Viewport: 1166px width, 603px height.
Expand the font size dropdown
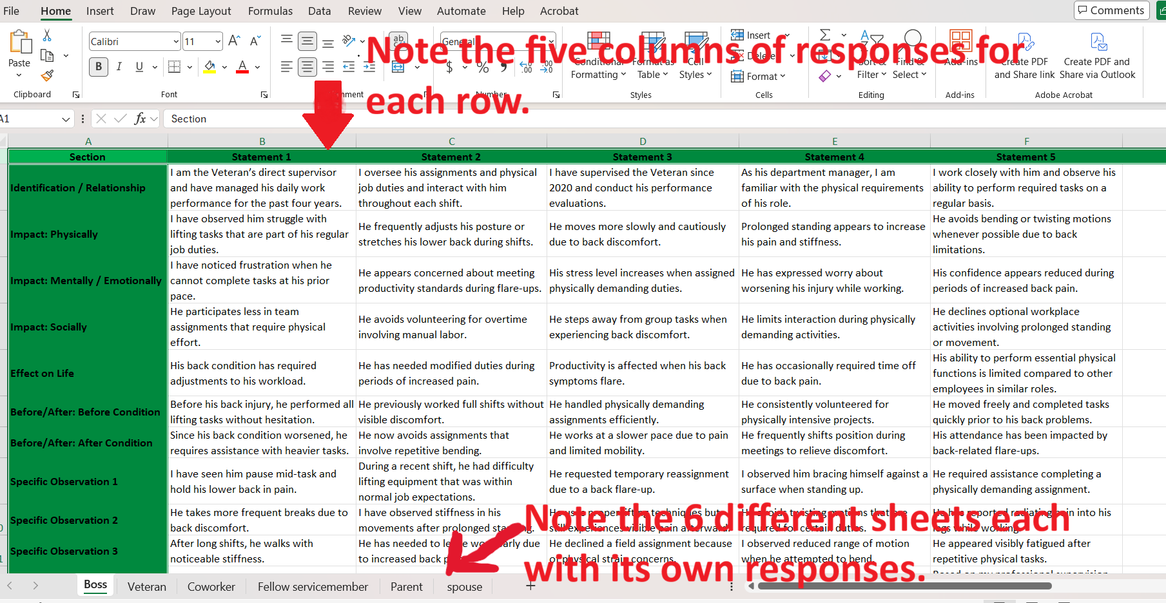pyautogui.click(x=218, y=42)
